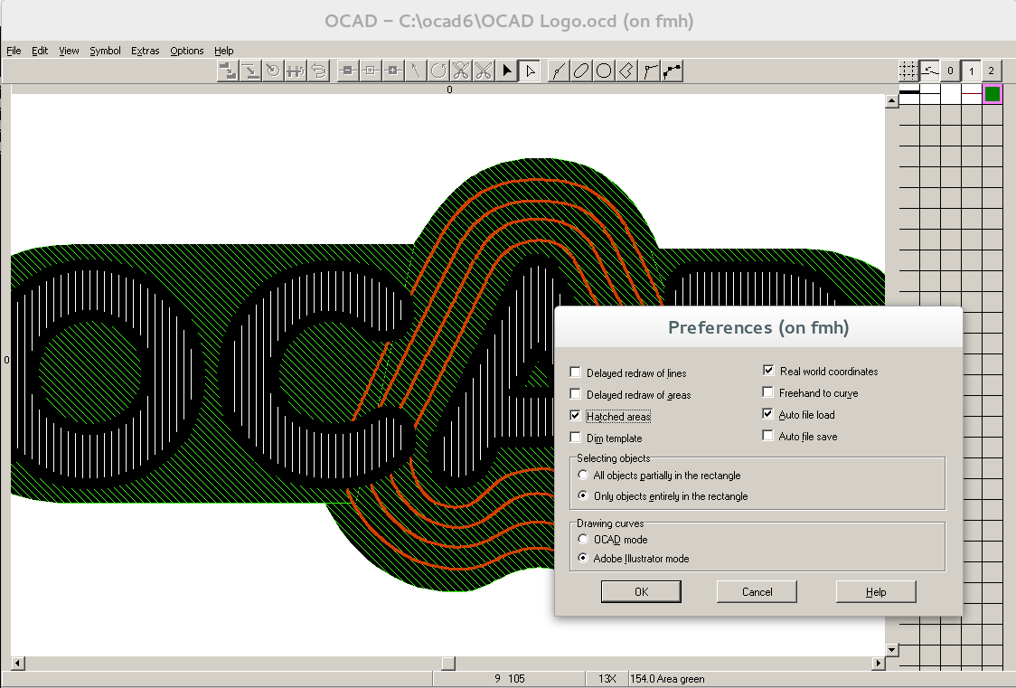The height and width of the screenshot is (688, 1016).
Task: Select the red line symbol swatch
Action: click(x=972, y=94)
